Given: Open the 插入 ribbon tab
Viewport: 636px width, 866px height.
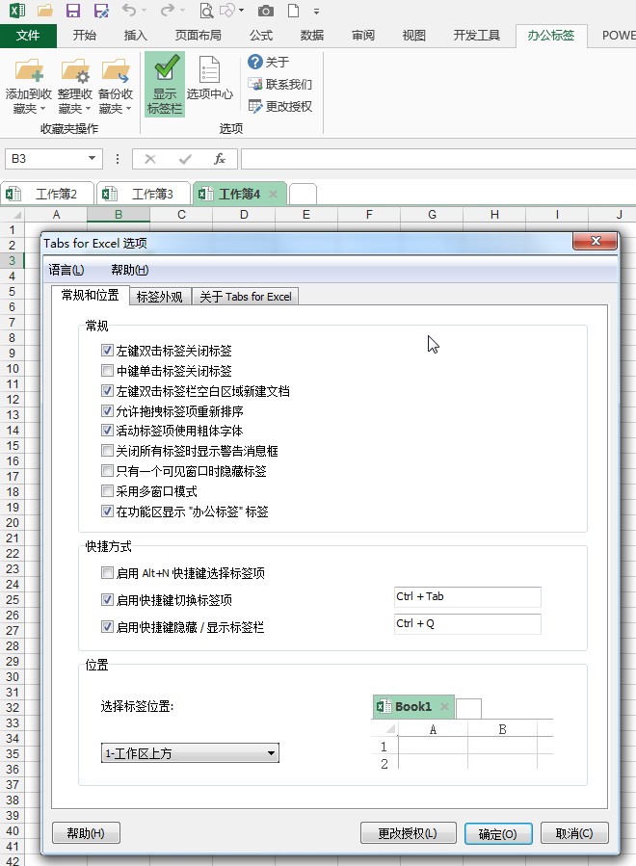Looking at the screenshot, I should (135, 36).
